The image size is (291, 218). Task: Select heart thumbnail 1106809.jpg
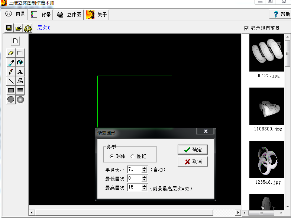[267, 106]
